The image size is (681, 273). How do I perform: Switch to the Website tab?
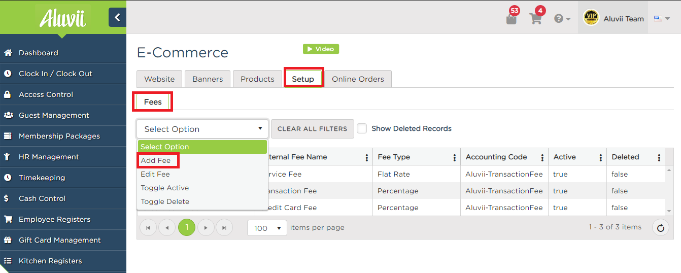pyautogui.click(x=159, y=79)
